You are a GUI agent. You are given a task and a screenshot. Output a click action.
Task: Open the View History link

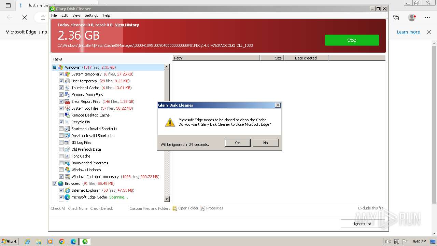click(127, 25)
